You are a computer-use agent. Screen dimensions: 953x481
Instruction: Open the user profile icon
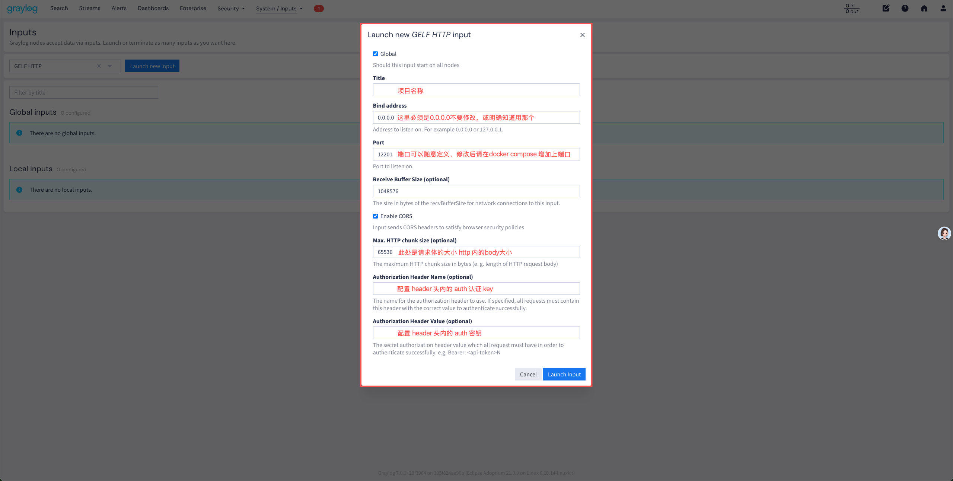pos(943,8)
